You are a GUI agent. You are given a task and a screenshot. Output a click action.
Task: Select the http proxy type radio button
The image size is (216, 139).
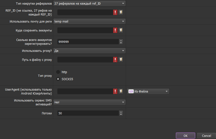(x=58, y=72)
